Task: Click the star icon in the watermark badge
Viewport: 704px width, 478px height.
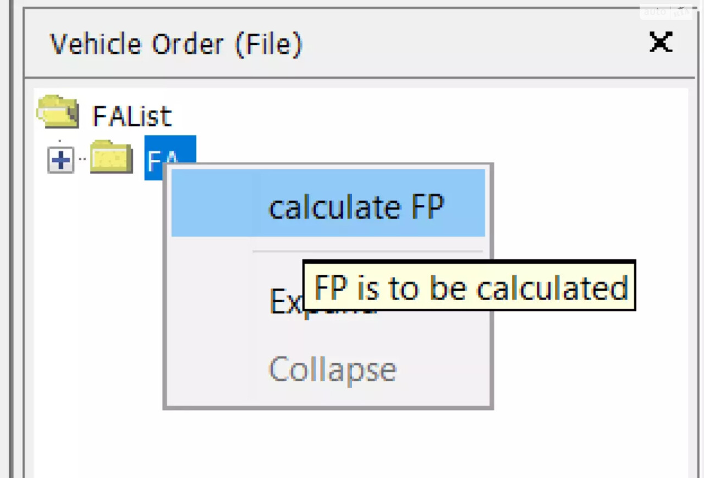Action: [683, 11]
